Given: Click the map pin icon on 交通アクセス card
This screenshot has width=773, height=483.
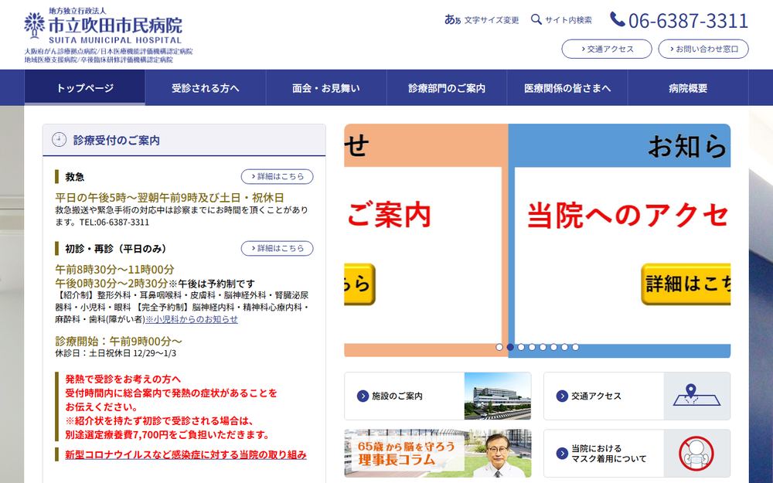Looking at the screenshot, I should pos(696,396).
